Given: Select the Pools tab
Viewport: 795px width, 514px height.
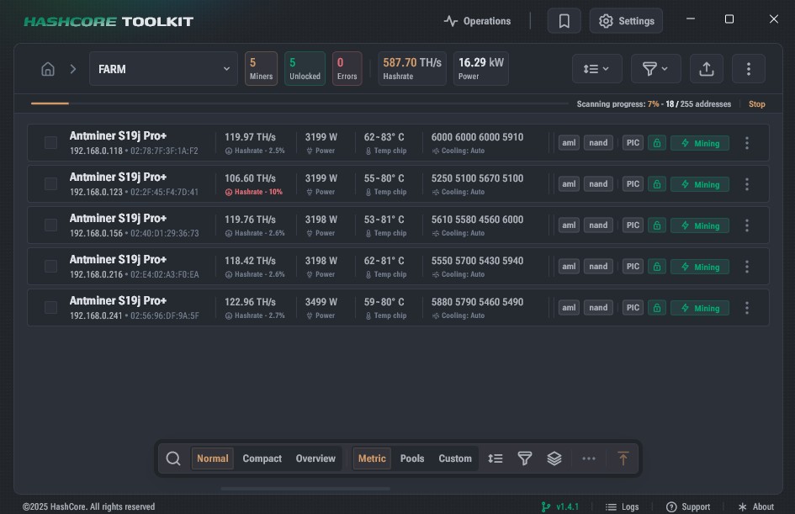Looking at the screenshot, I should (412, 458).
